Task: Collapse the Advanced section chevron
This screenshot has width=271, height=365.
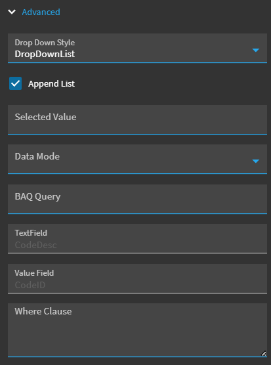Action: click(x=12, y=12)
